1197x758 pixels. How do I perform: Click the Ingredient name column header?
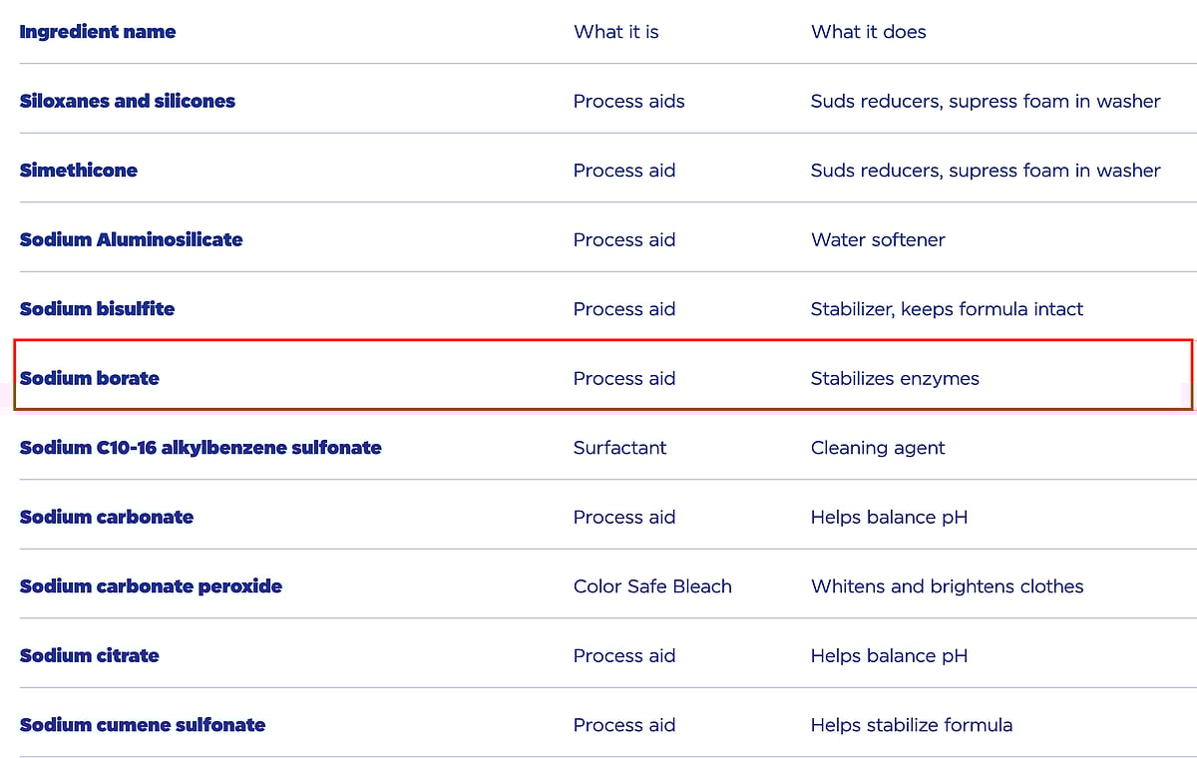coord(98,32)
